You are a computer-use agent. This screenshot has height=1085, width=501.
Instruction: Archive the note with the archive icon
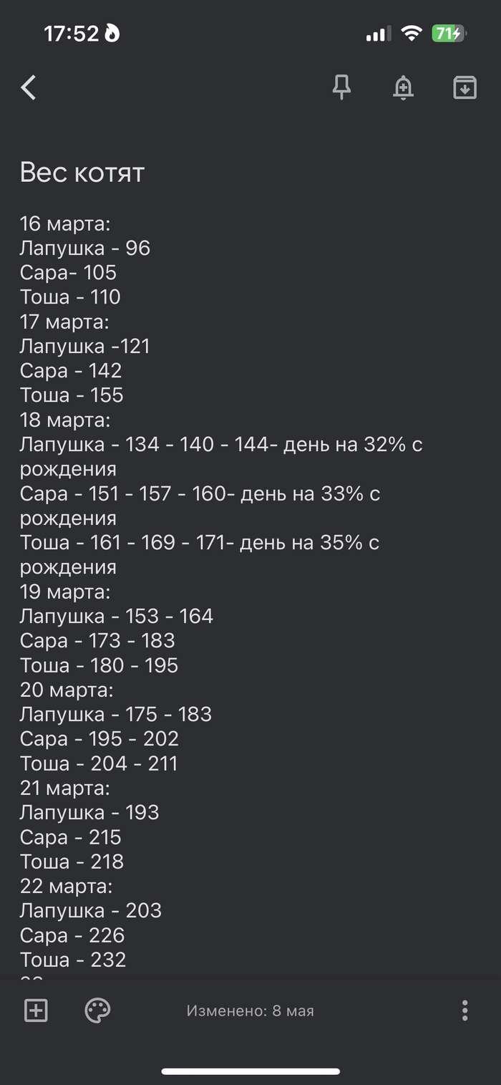click(x=464, y=87)
